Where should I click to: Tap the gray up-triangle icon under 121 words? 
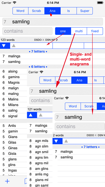coord(41,115)
